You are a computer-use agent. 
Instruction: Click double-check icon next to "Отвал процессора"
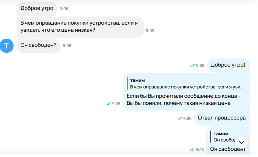(x=179, y=119)
